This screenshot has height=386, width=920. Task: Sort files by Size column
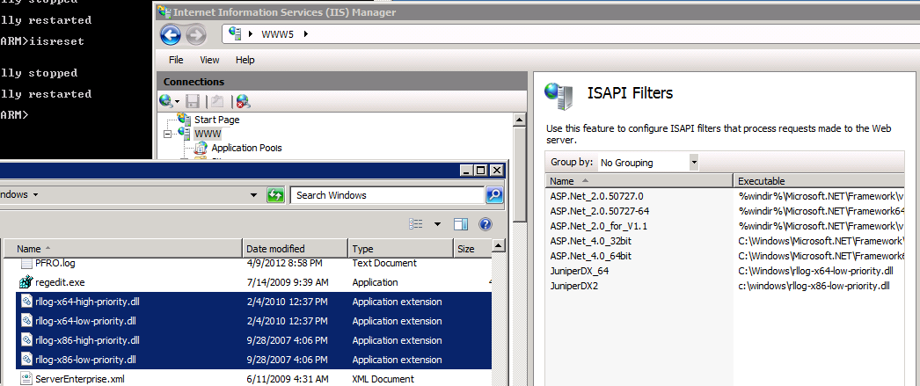tap(471, 249)
